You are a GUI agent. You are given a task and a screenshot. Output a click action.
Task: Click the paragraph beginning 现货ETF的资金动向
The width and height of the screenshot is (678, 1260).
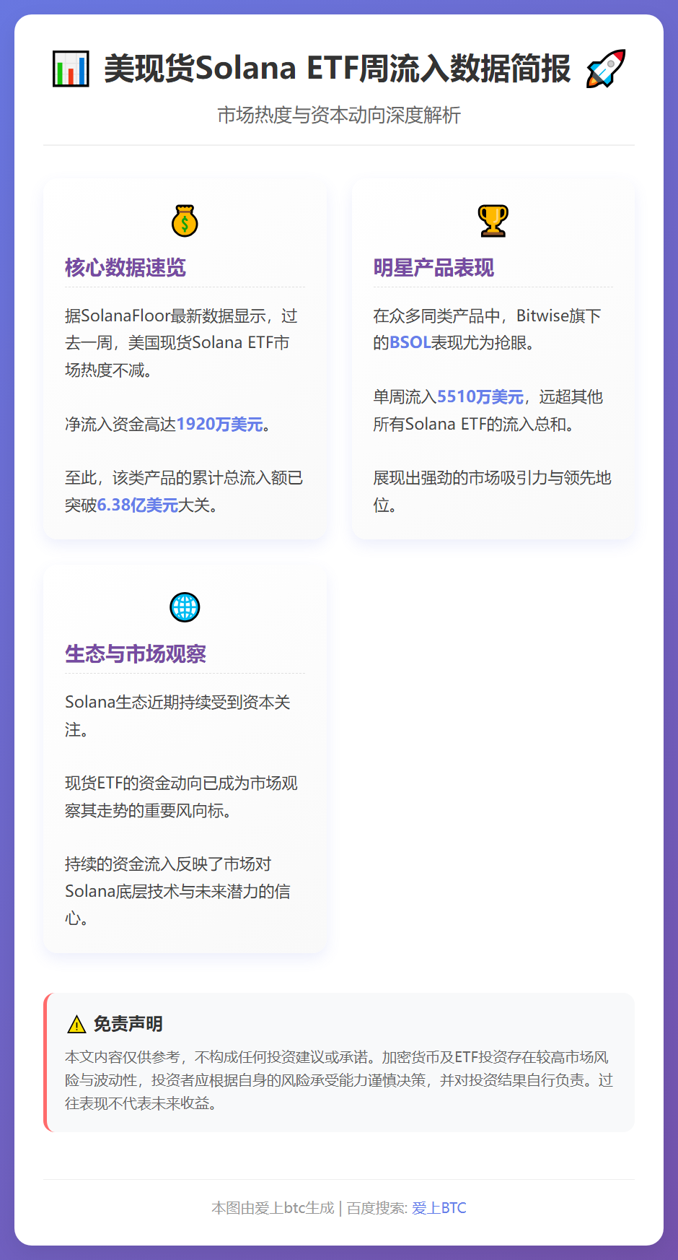pos(181,796)
